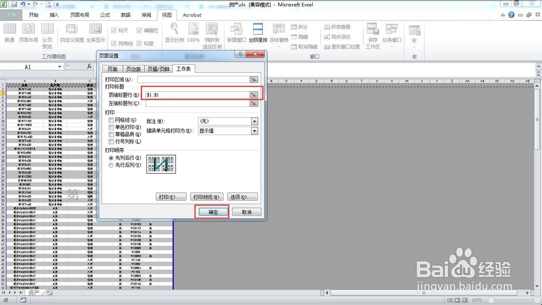
Task: Open Customize Quick Access Toolbar dropdown
Action: pyautogui.click(x=57, y=4)
